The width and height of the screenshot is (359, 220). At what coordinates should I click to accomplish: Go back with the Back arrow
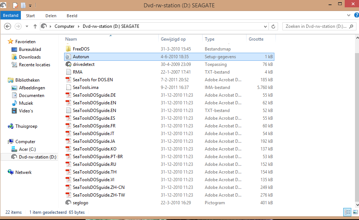click(x=8, y=26)
